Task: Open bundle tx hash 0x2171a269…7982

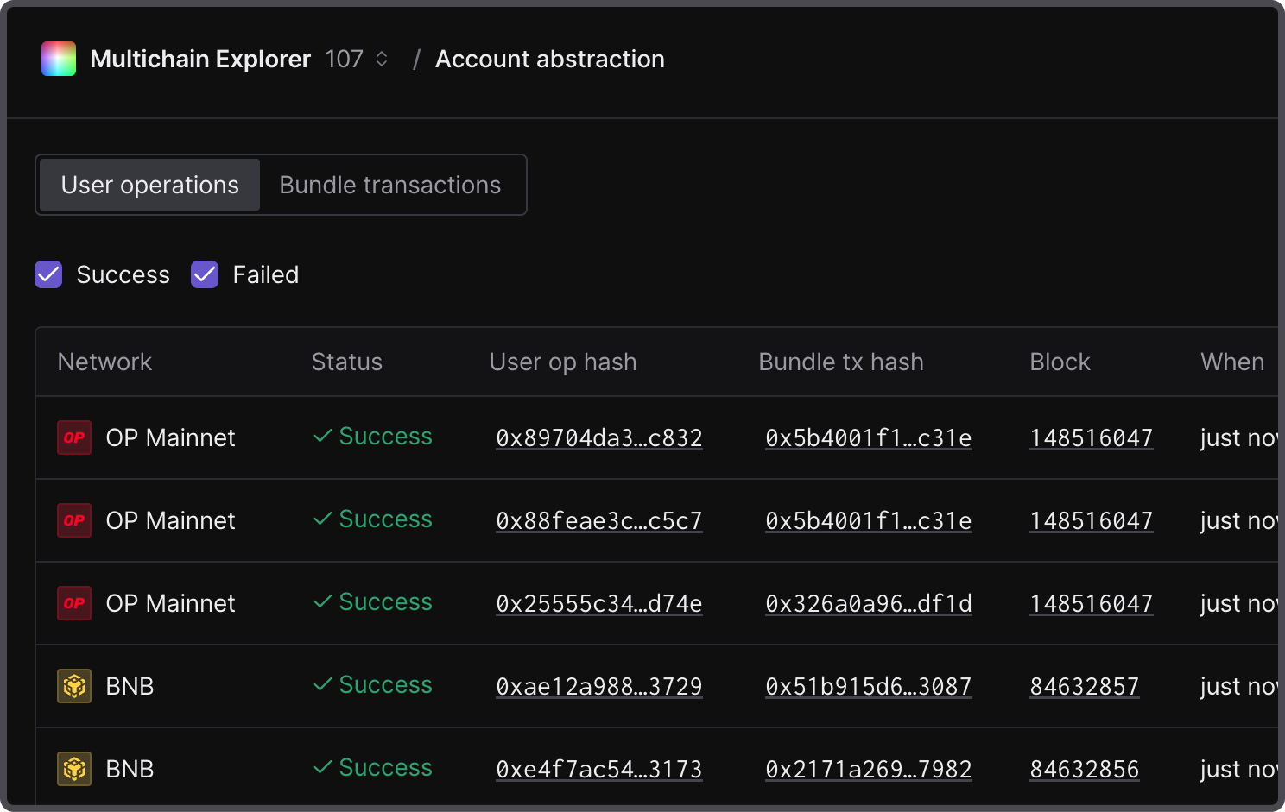Action: (868, 770)
